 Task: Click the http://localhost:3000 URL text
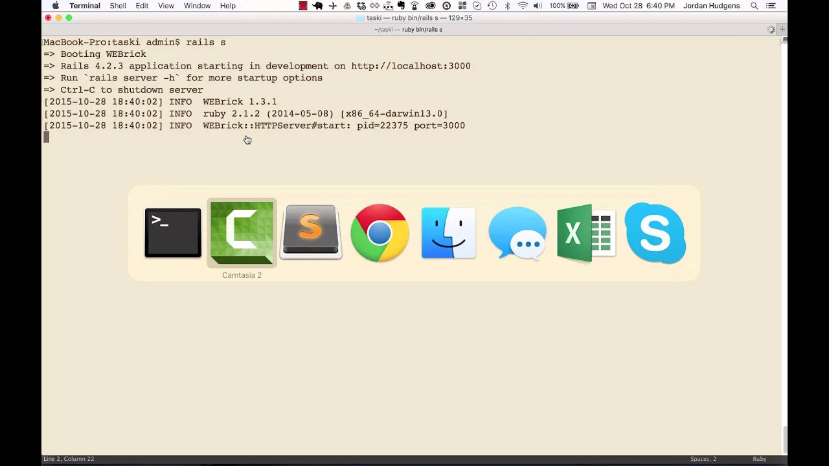[411, 66]
